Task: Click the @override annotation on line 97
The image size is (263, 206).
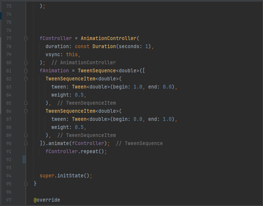Action: tap(47, 200)
